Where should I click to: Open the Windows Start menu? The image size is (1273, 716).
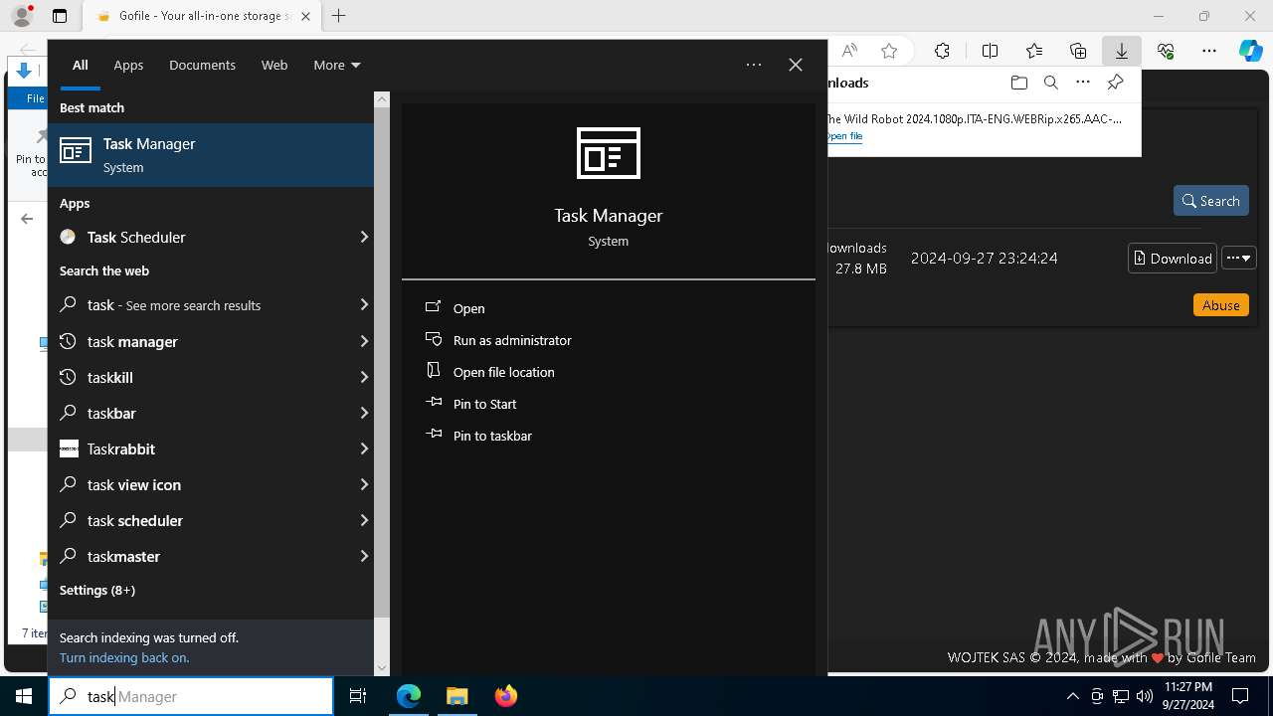click(24, 696)
